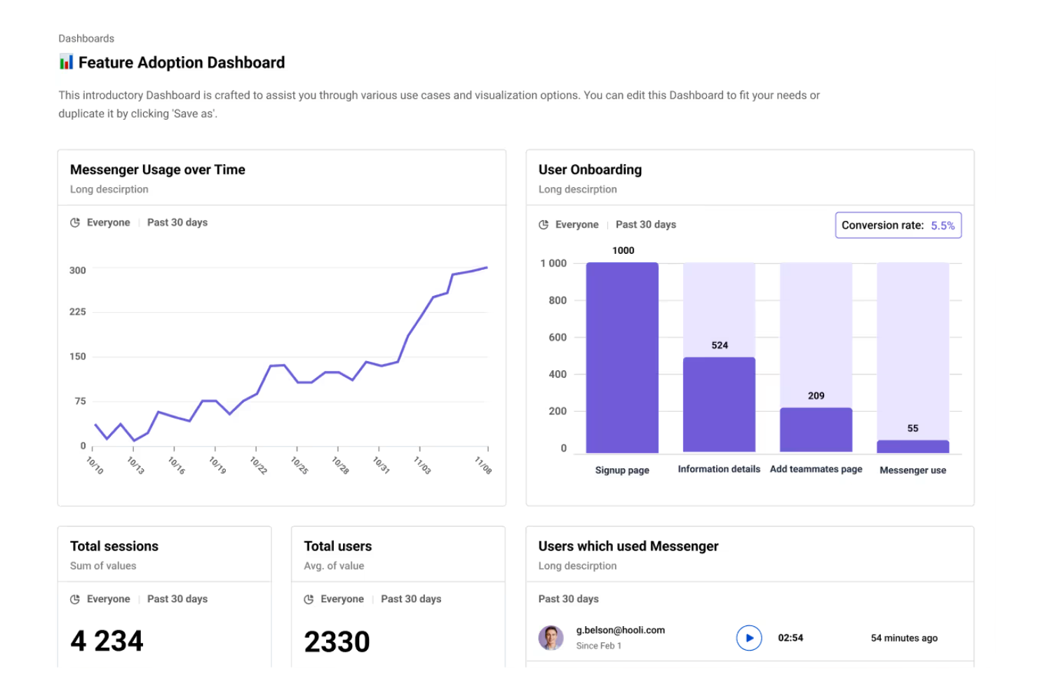1038x692 pixels.
Task: Click the g.belson@hooli.com email
Action: point(621,630)
